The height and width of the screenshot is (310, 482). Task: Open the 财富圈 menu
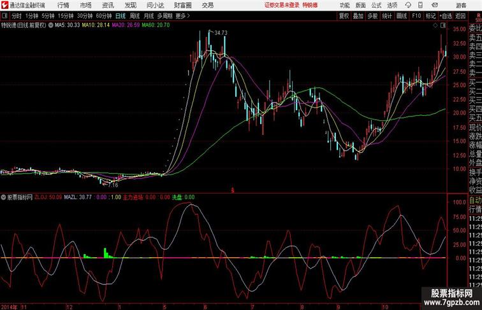183,5
